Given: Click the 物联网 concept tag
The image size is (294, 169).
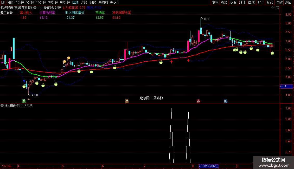Looking at the screenshot, I should coord(145,98).
